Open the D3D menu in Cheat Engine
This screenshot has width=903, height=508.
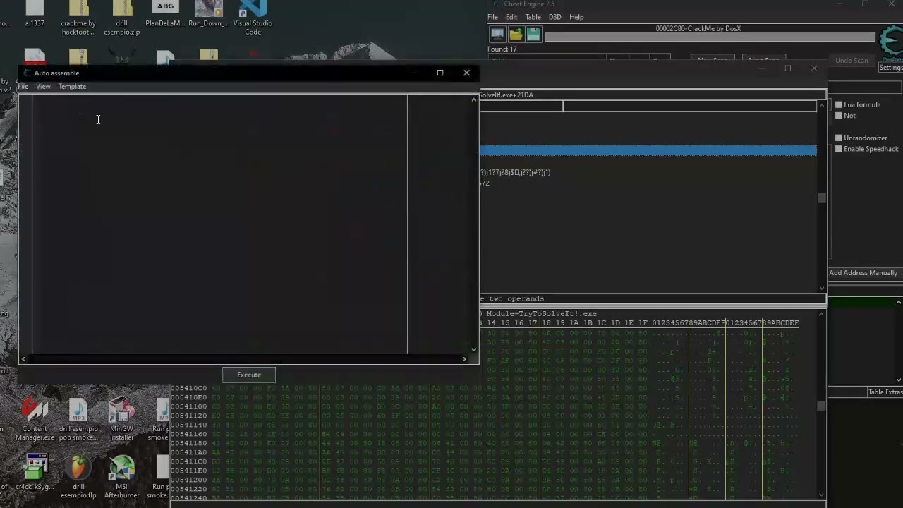point(554,17)
